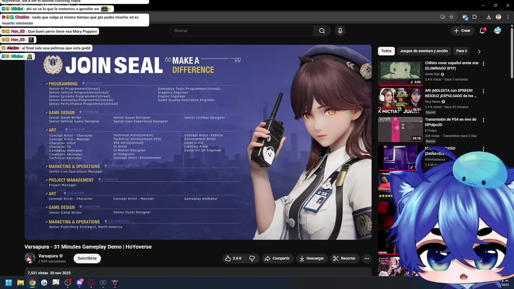Open the Chrome profile avatar

point(498,17)
